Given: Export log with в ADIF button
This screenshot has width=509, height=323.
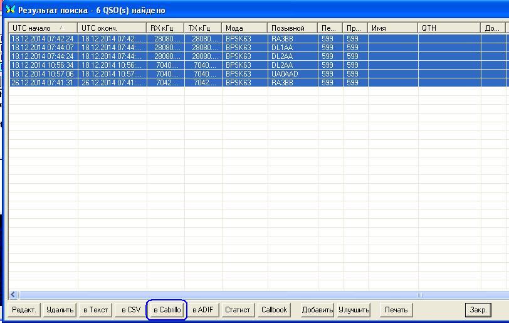Looking at the screenshot, I should point(202,310).
